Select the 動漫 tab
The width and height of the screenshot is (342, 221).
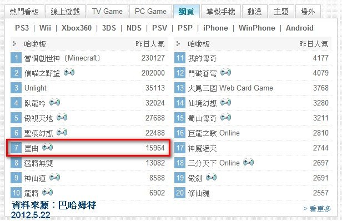coord(254,12)
